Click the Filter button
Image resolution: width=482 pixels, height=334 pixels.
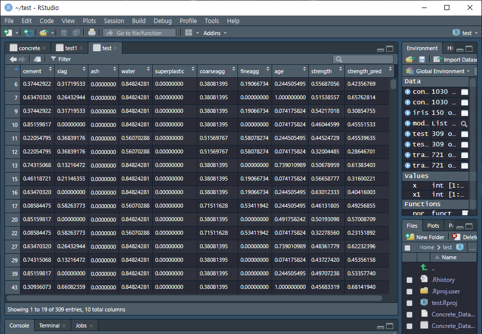tap(61, 59)
